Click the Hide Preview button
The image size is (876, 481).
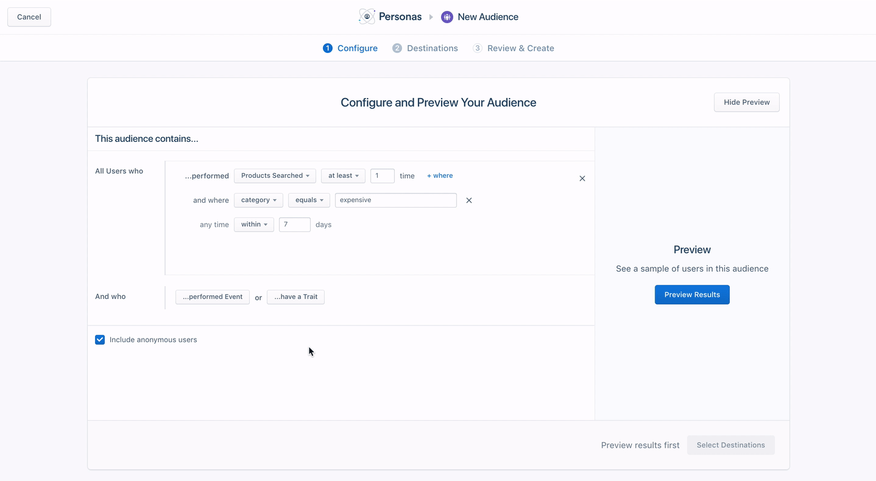[x=747, y=102]
